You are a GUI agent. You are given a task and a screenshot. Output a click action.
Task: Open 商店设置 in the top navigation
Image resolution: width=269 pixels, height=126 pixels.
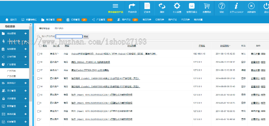pos(198,20)
